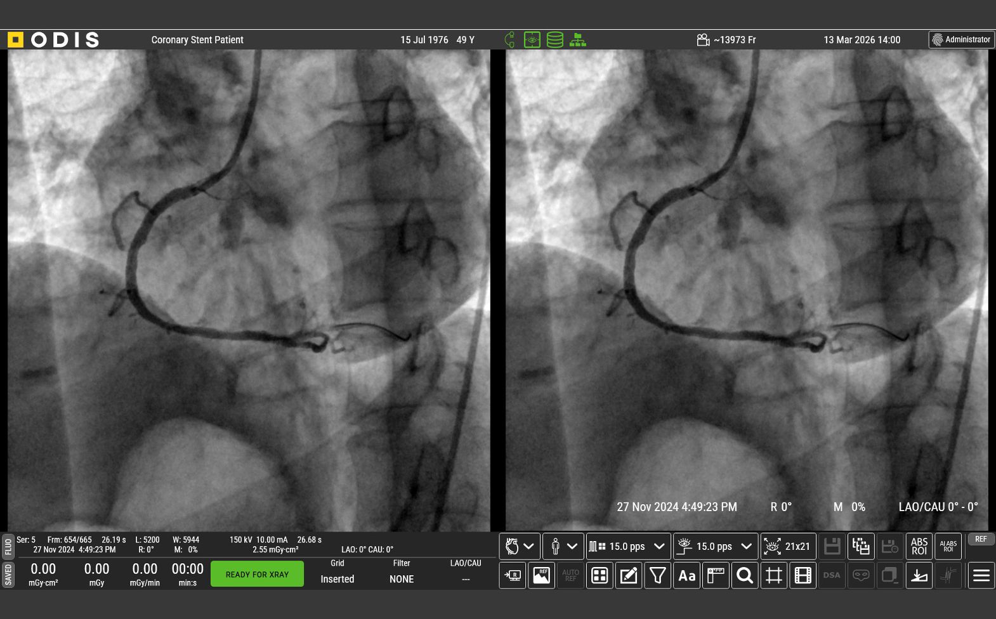Select the 21x21 field of view button
This screenshot has height=619, width=996.
[788, 546]
